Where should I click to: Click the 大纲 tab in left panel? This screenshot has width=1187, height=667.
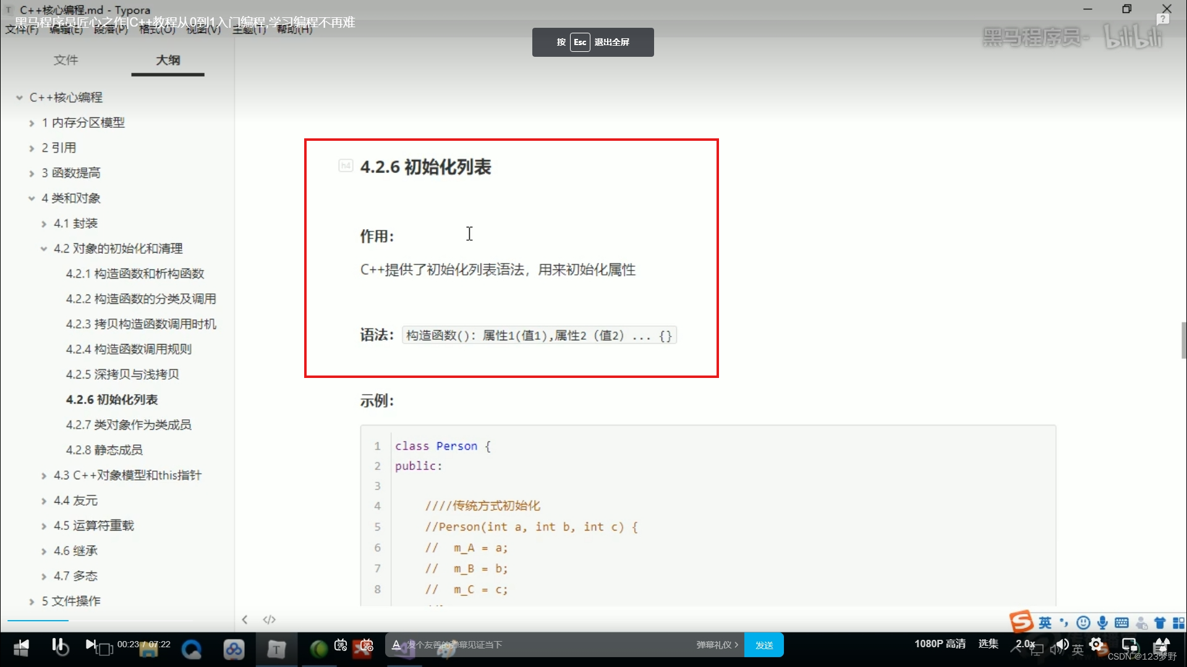coord(167,61)
